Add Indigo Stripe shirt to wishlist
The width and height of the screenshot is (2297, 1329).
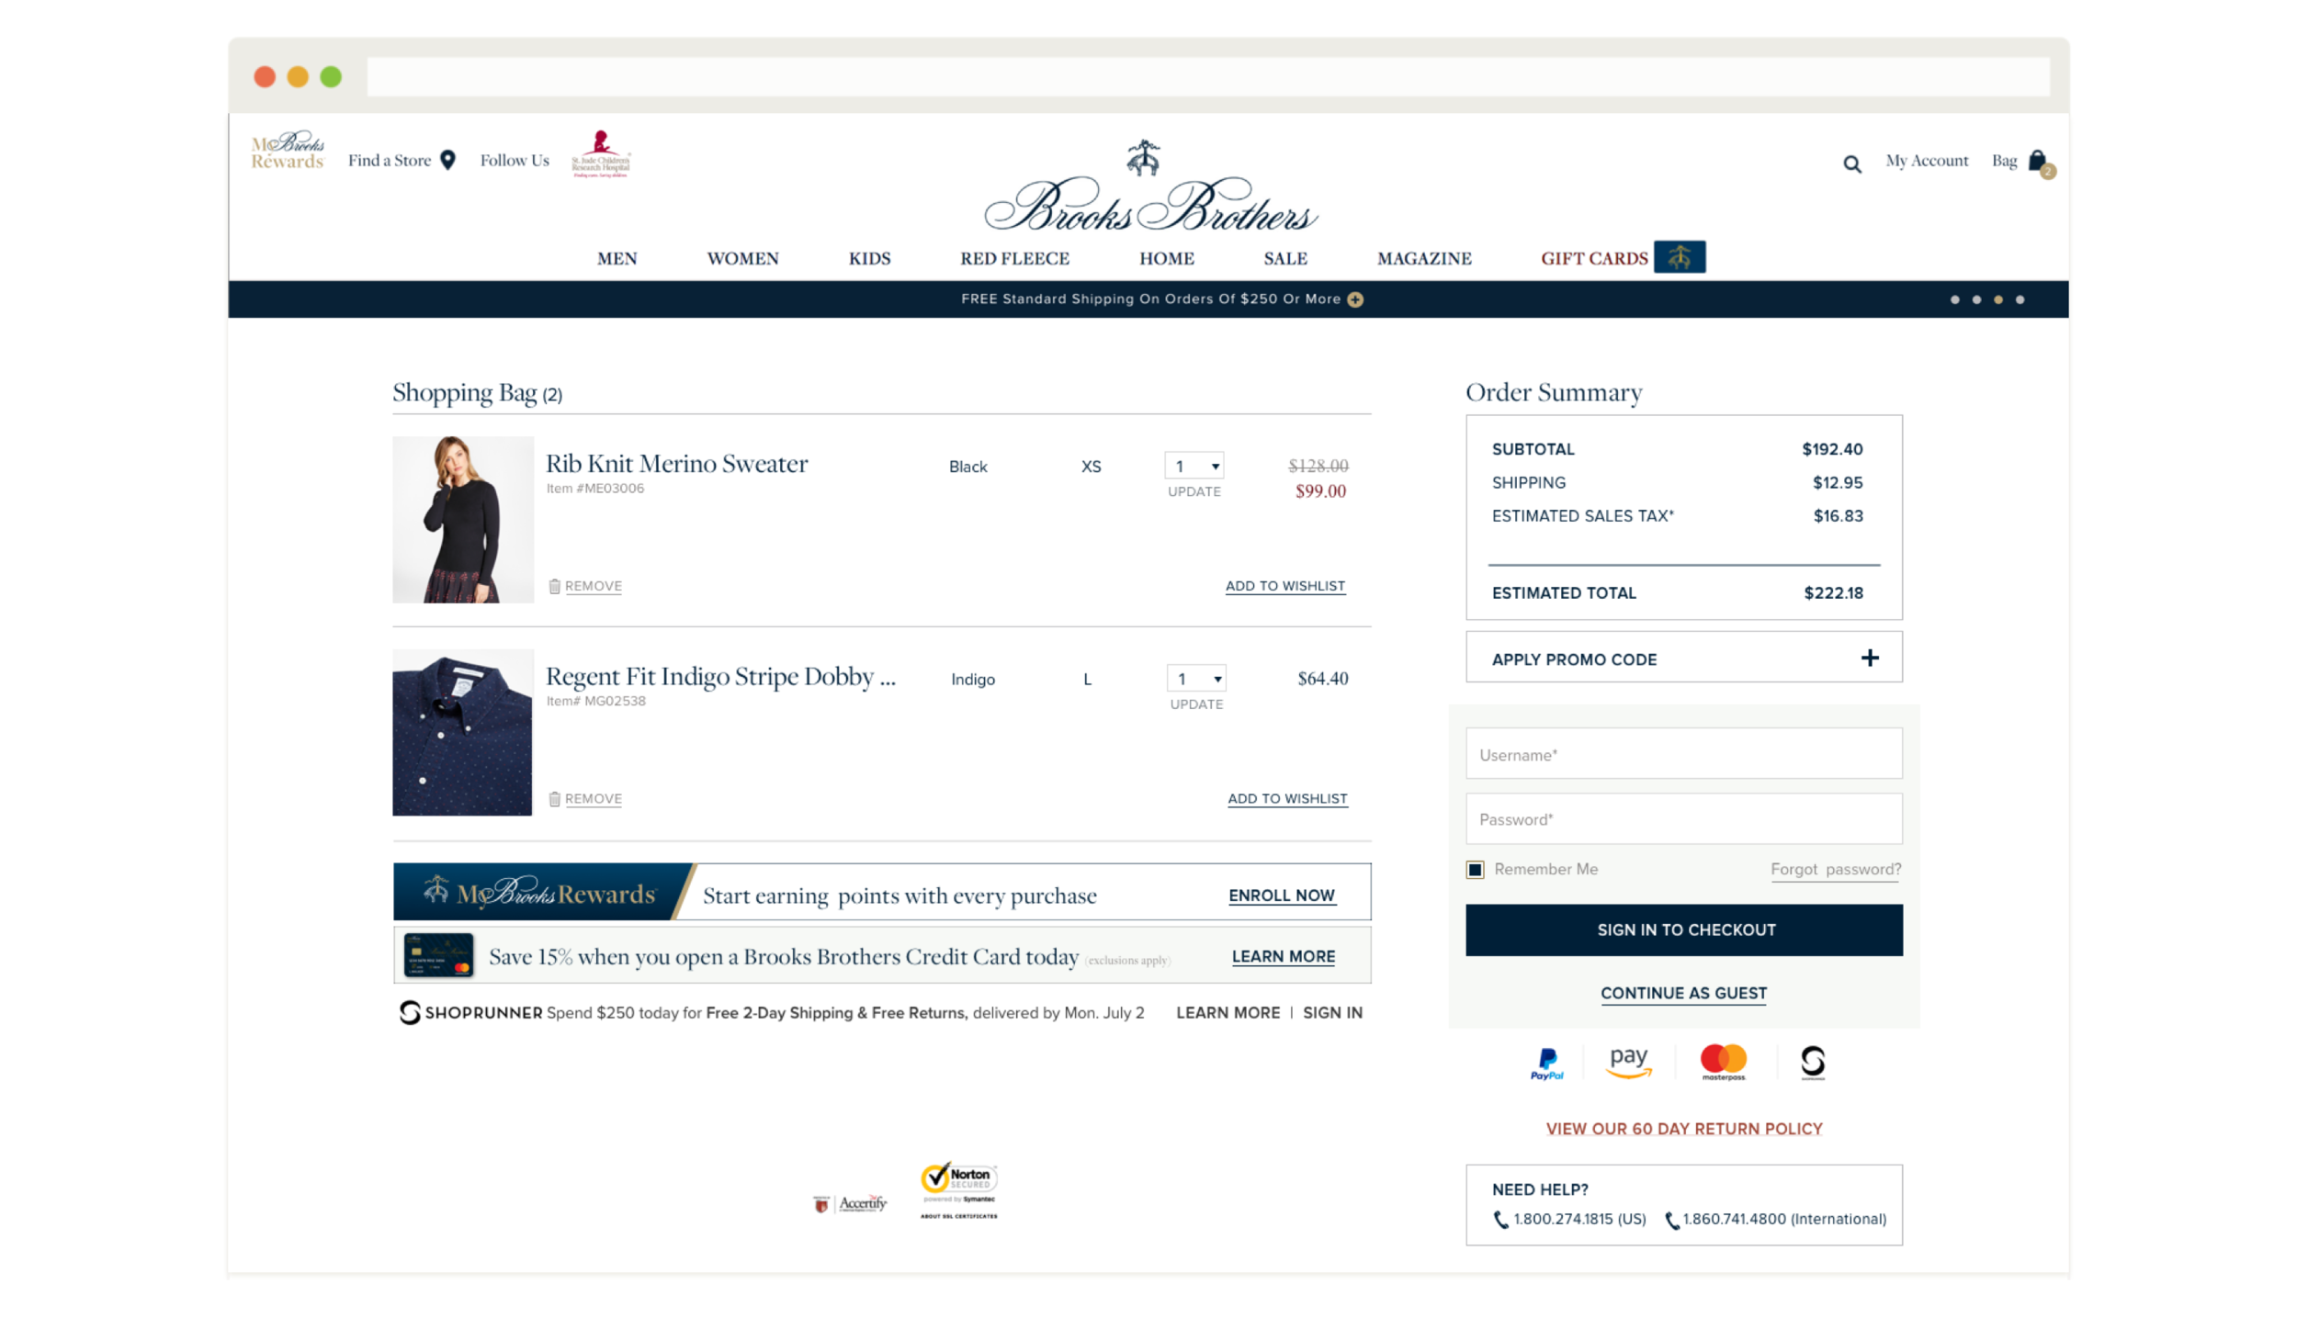pyautogui.click(x=1286, y=799)
